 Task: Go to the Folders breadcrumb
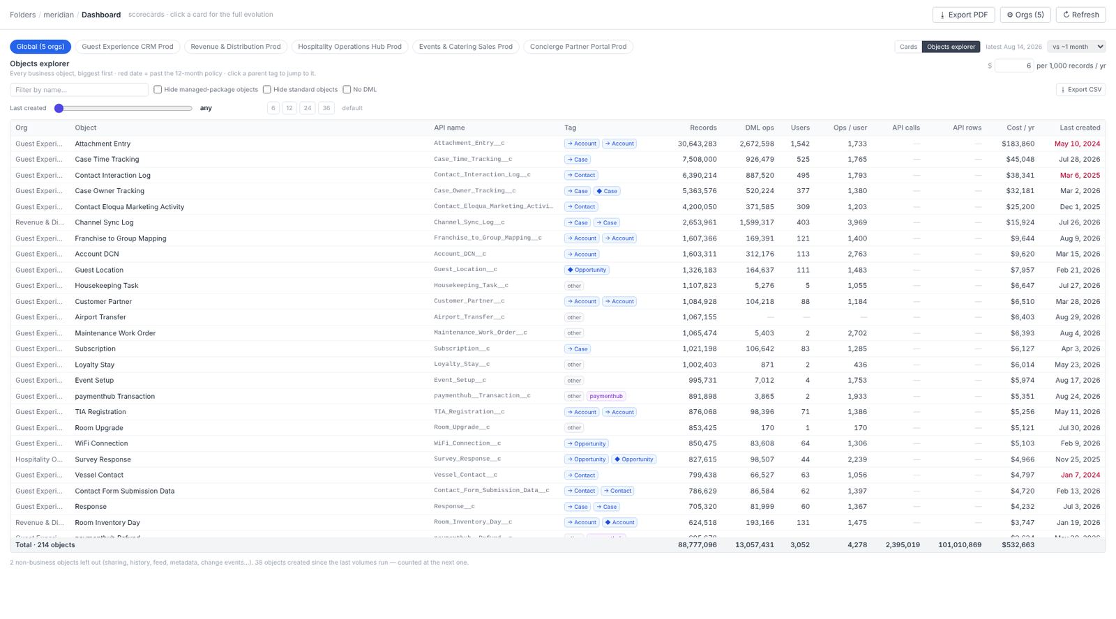(22, 15)
